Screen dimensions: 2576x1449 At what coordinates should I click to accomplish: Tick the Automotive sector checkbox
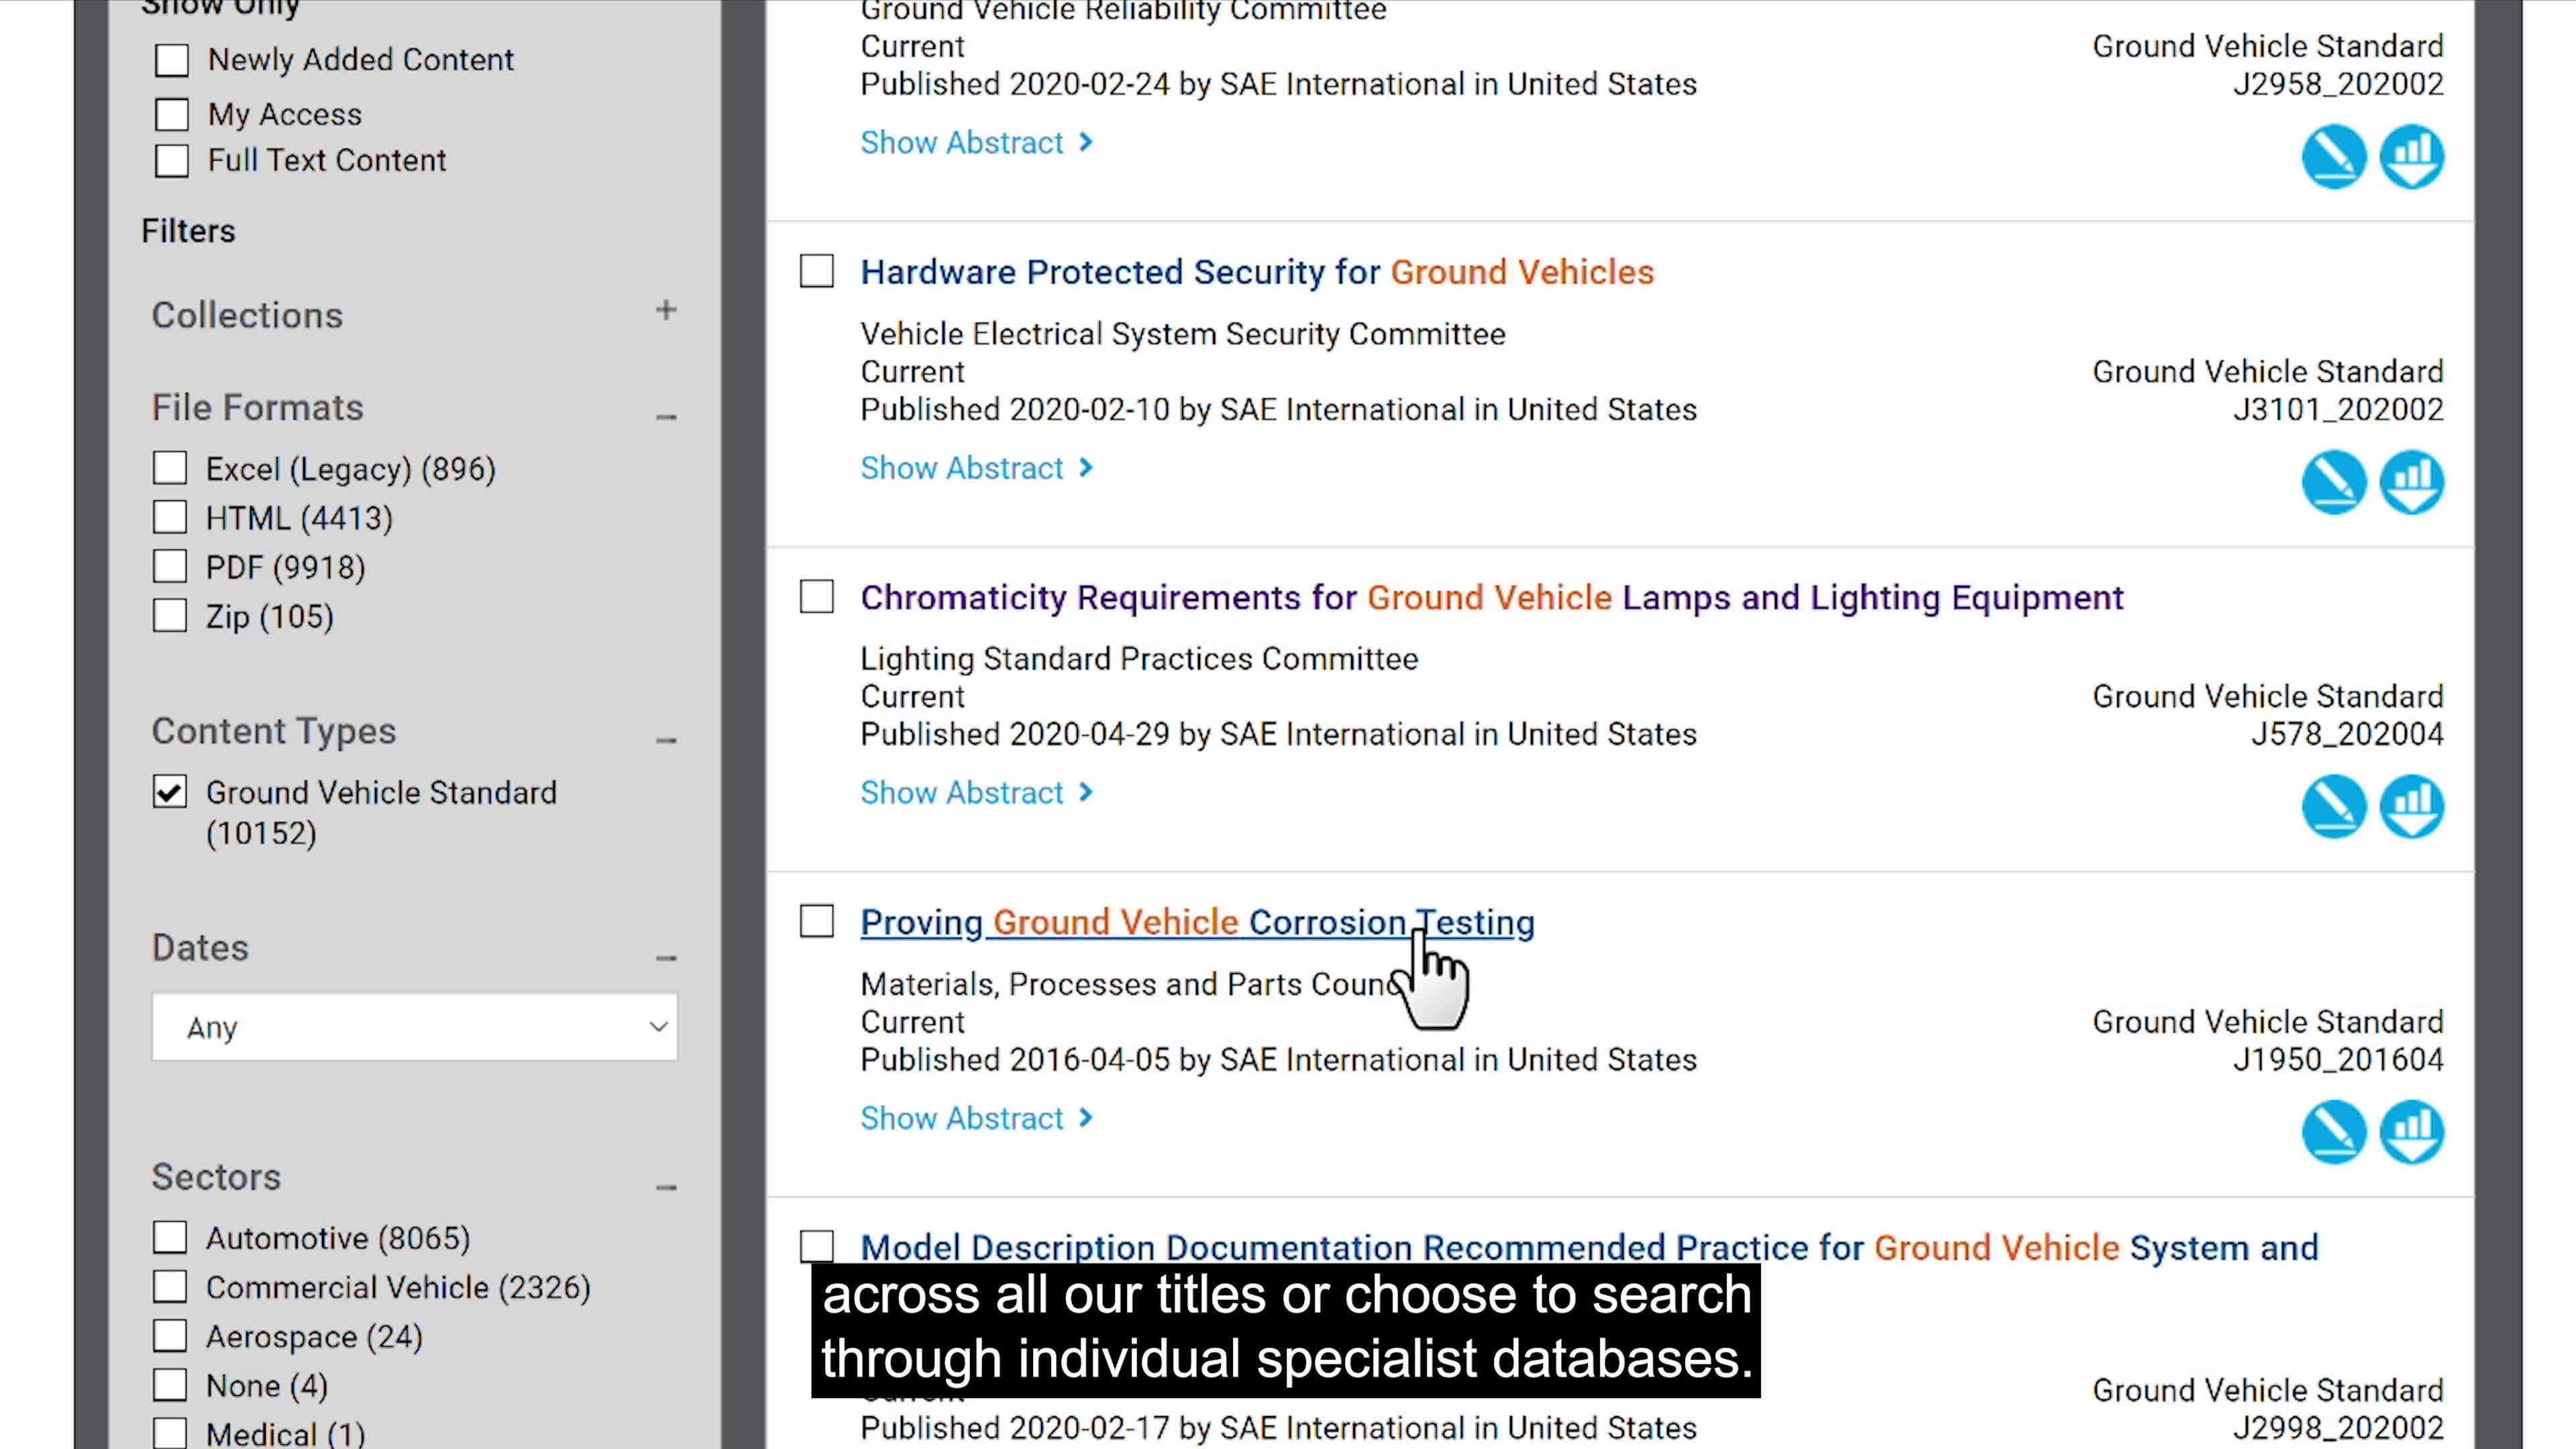170,1238
